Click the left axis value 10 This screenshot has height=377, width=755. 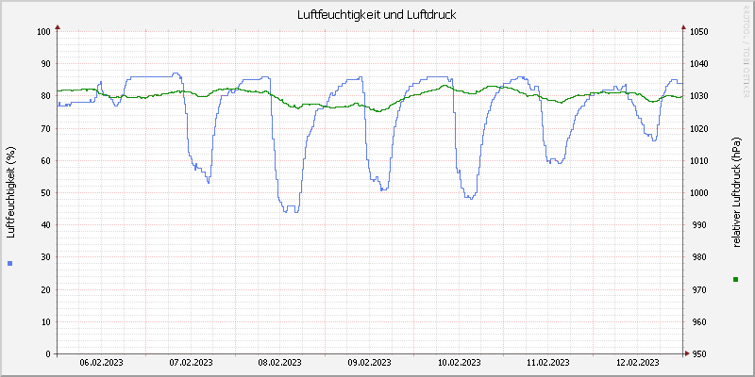45,322
